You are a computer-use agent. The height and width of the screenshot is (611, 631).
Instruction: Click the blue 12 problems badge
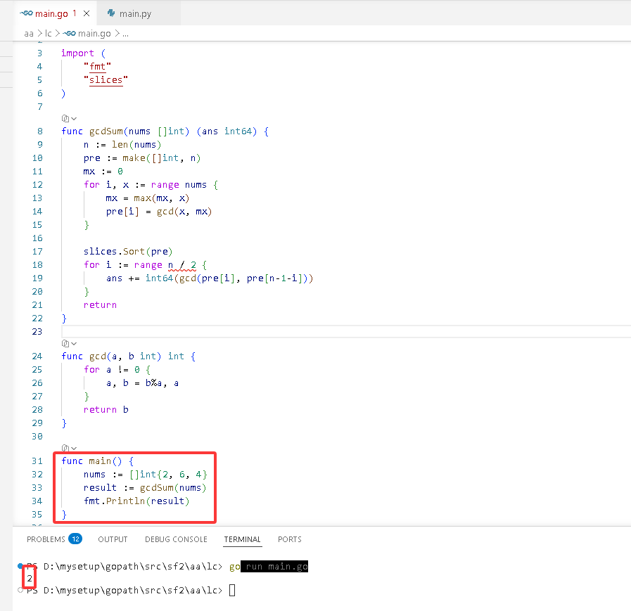pos(76,539)
